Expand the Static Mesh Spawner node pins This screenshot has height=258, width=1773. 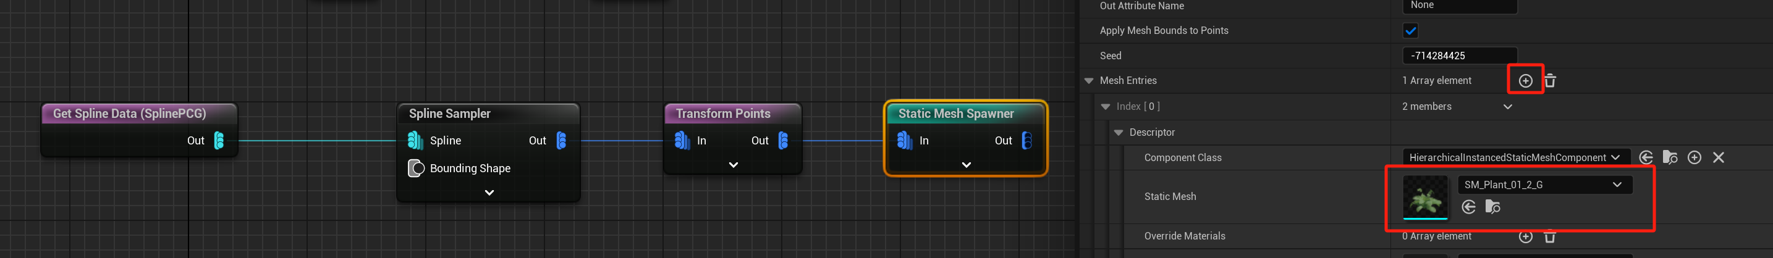[x=967, y=165]
